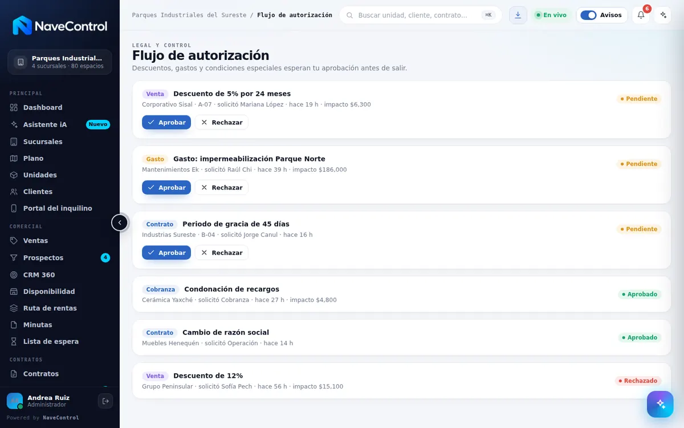
Task: Go to Sucursales section
Action: point(60,142)
